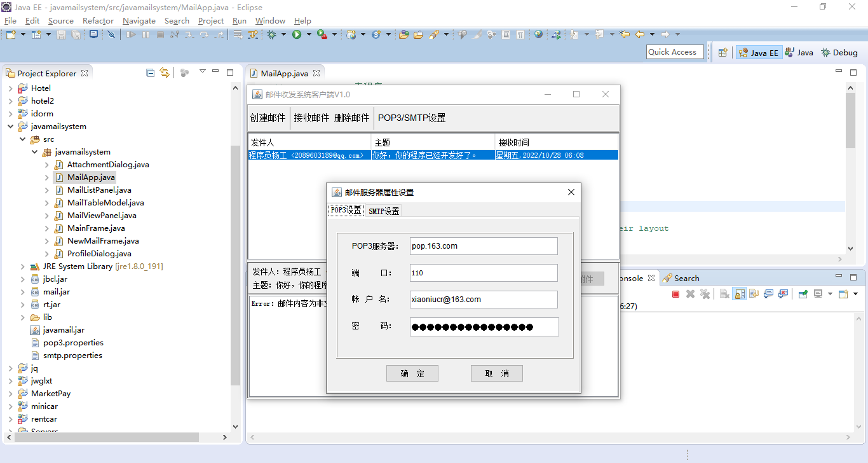
Task: Click the red Terminate icon in Console
Action: [x=676, y=294]
